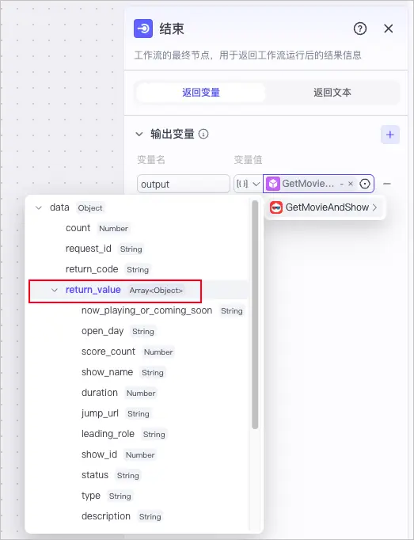Screen dimensions: 414x540
Task: Open the help question mark icon
Action: coord(360,29)
